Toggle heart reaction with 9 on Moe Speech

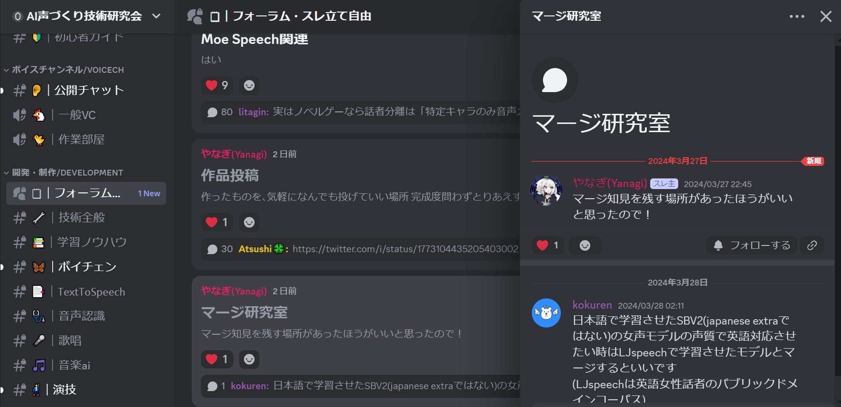(x=217, y=85)
